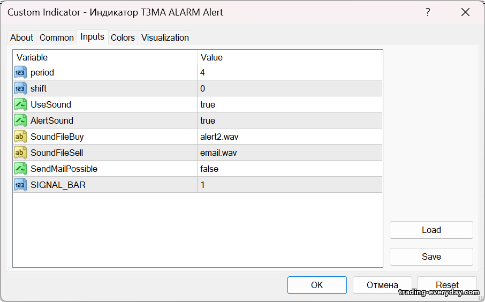Select the Inputs tab

92,37
